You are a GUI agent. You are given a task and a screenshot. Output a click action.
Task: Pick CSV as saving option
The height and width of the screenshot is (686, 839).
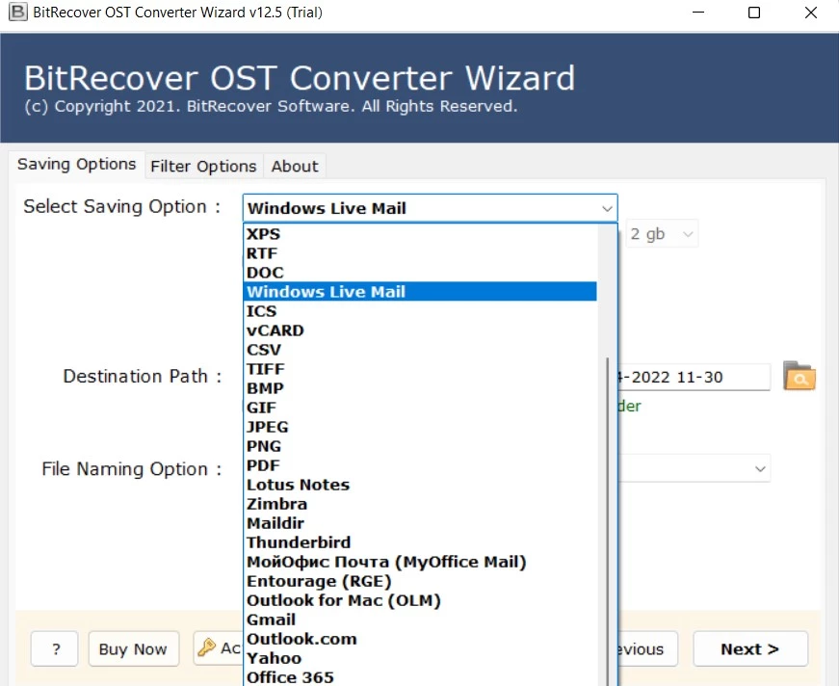(x=420, y=350)
